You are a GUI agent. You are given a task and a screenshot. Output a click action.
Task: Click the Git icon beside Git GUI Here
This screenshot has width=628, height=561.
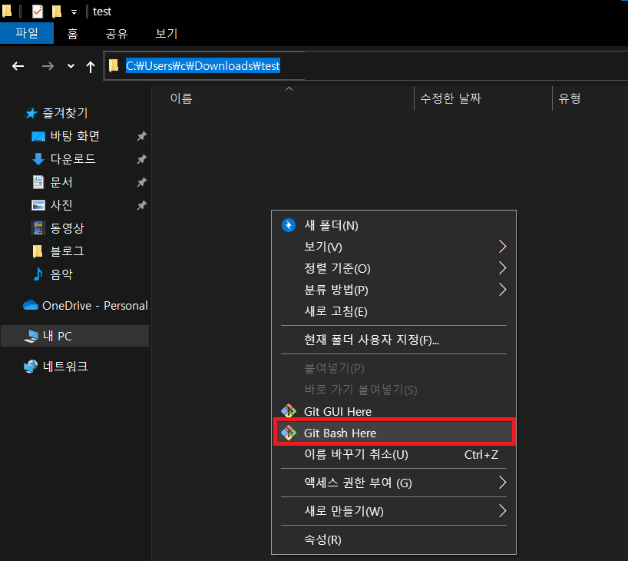289,411
